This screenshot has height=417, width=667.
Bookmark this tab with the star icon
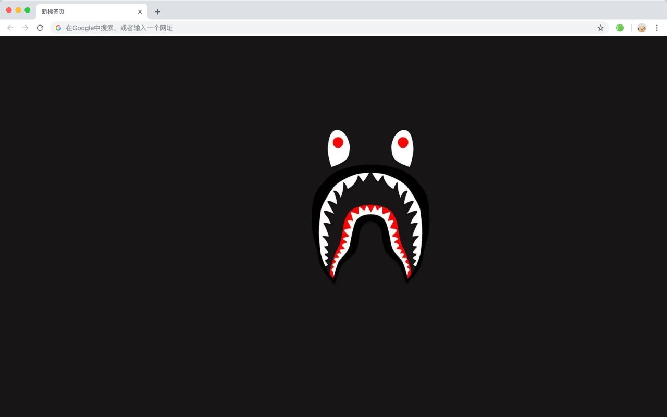click(x=600, y=28)
